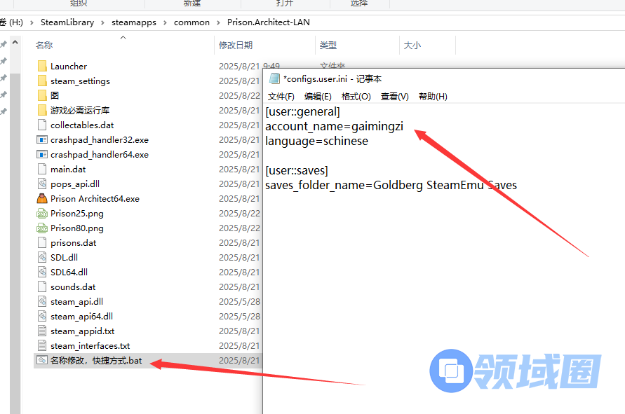The image size is (625, 414).
Task: Click the crashpad_handler32.exe icon
Action: (x=41, y=140)
